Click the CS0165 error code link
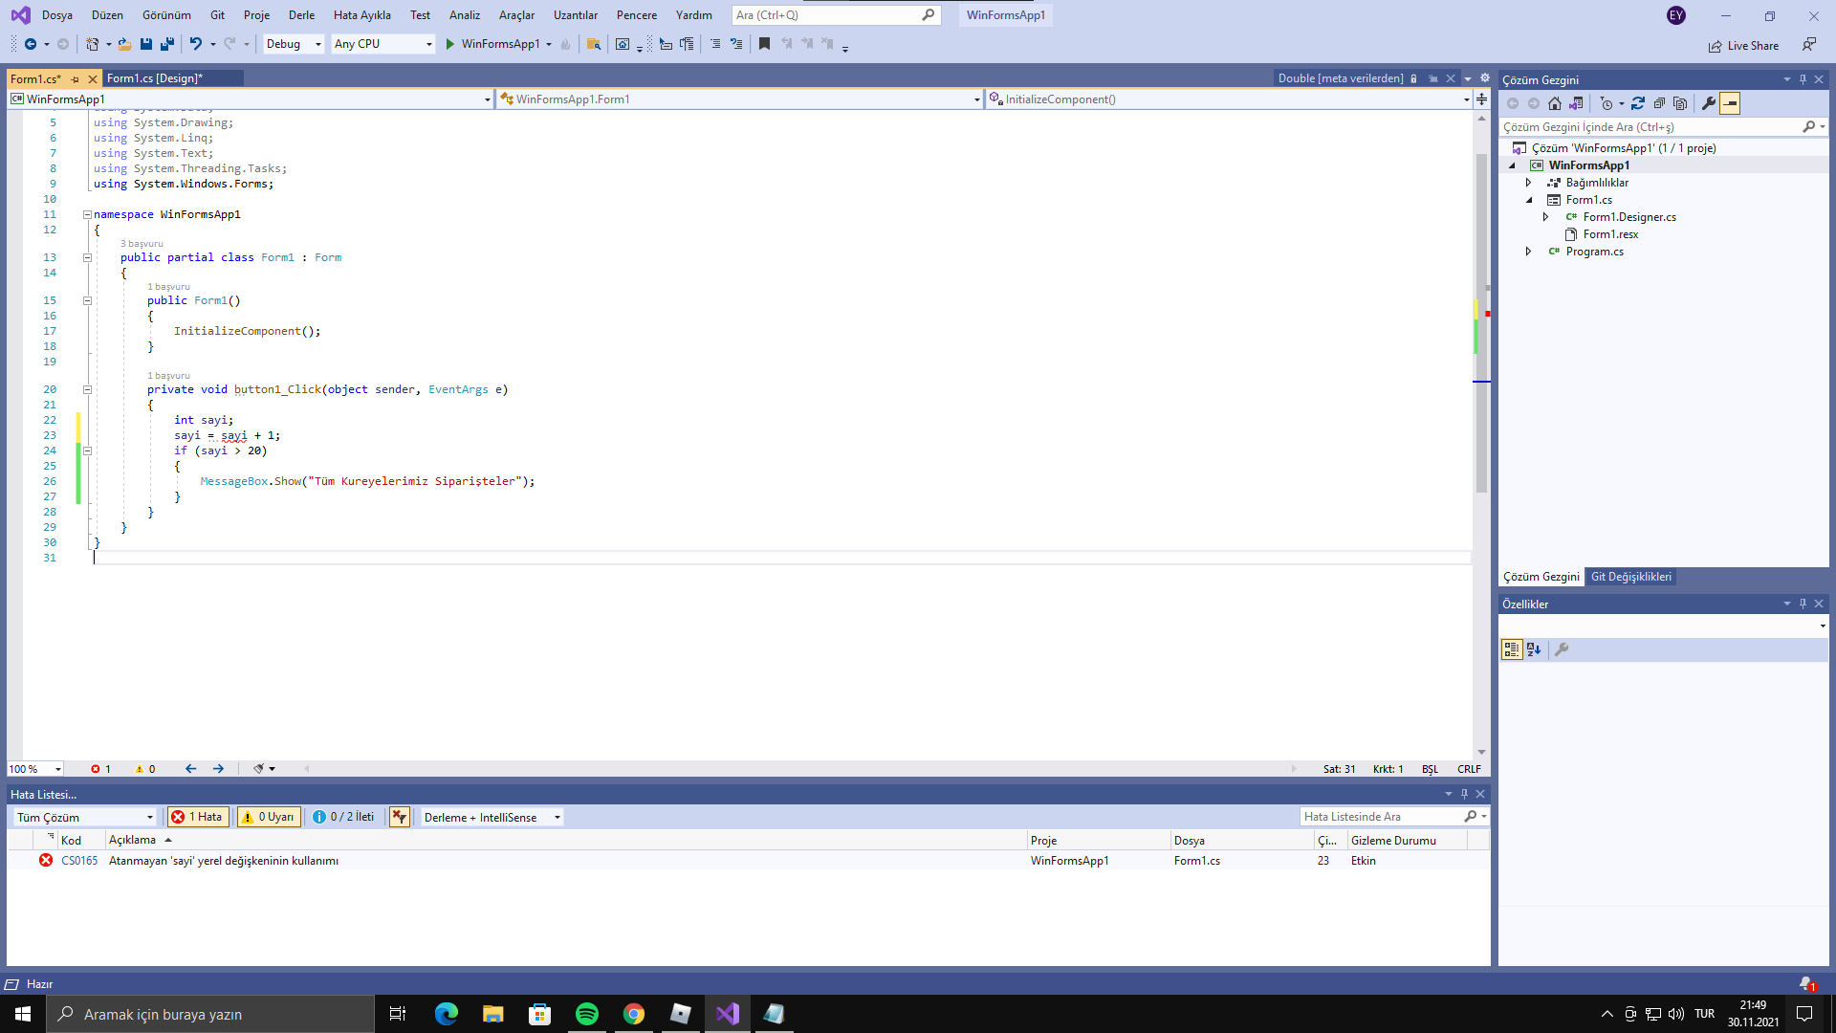The width and height of the screenshot is (1836, 1033). 79,861
